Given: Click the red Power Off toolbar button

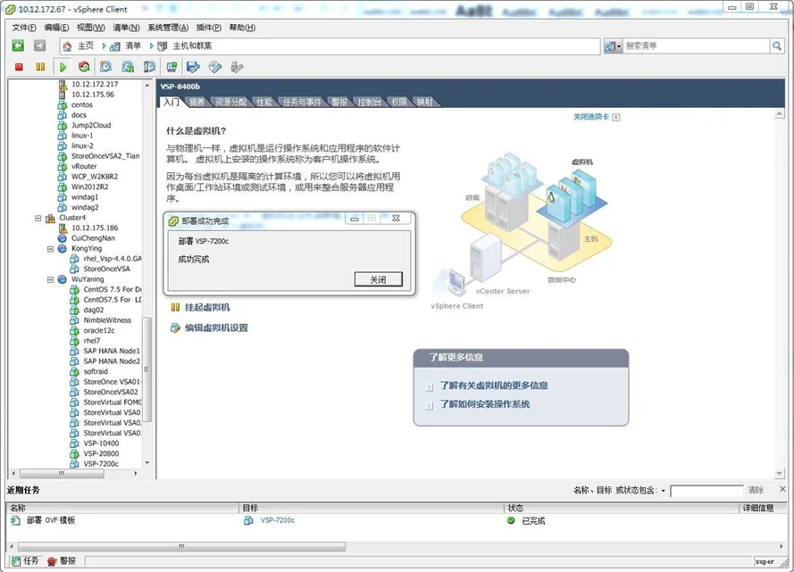Looking at the screenshot, I should pos(20,67).
